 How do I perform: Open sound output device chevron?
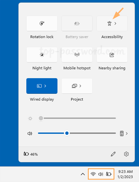point(126,134)
